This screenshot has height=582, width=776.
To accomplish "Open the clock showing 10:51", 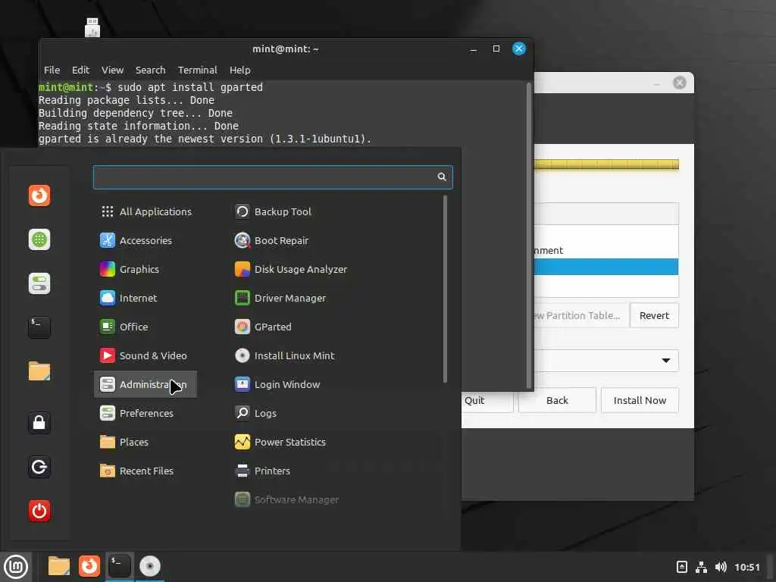I will [x=746, y=567].
